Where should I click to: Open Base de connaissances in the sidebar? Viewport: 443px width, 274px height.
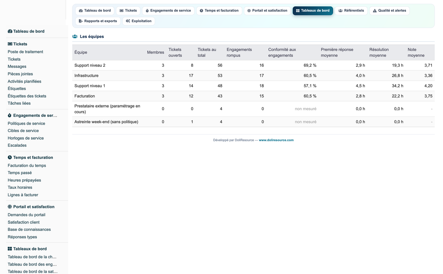pos(29,230)
